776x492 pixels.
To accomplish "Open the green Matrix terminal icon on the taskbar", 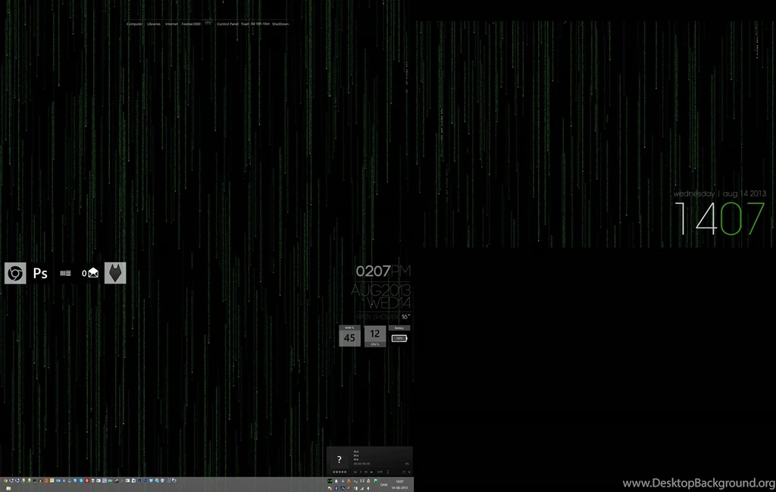I will [330, 481].
